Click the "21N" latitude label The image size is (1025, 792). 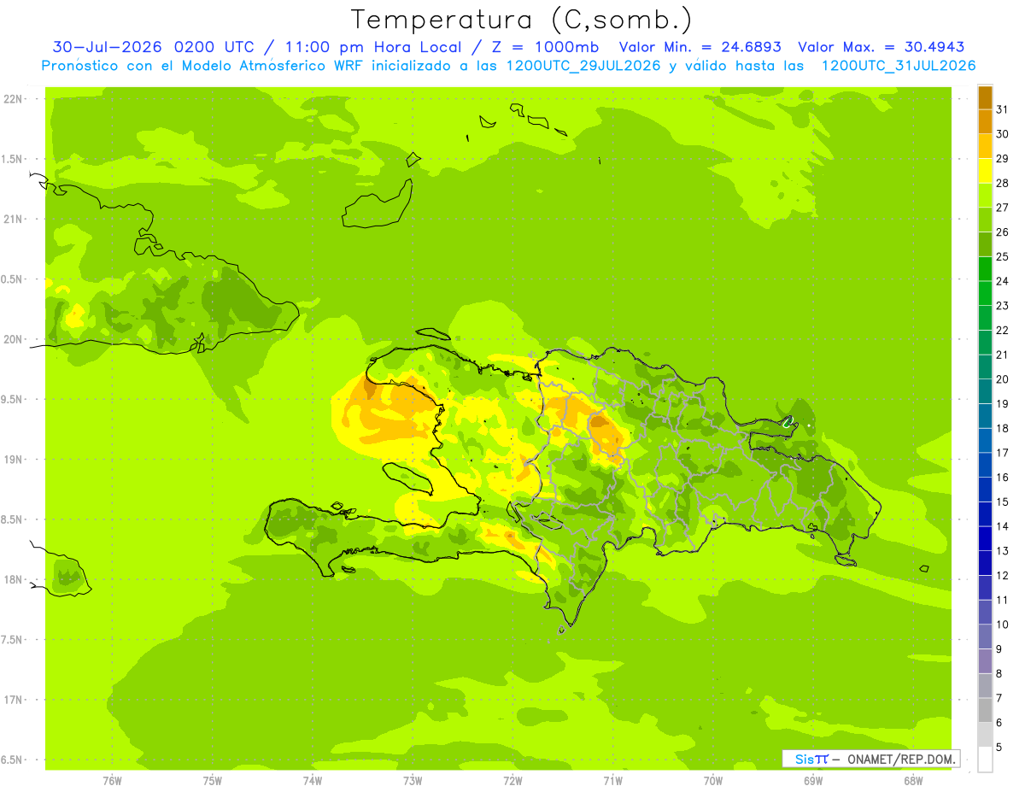15,220
